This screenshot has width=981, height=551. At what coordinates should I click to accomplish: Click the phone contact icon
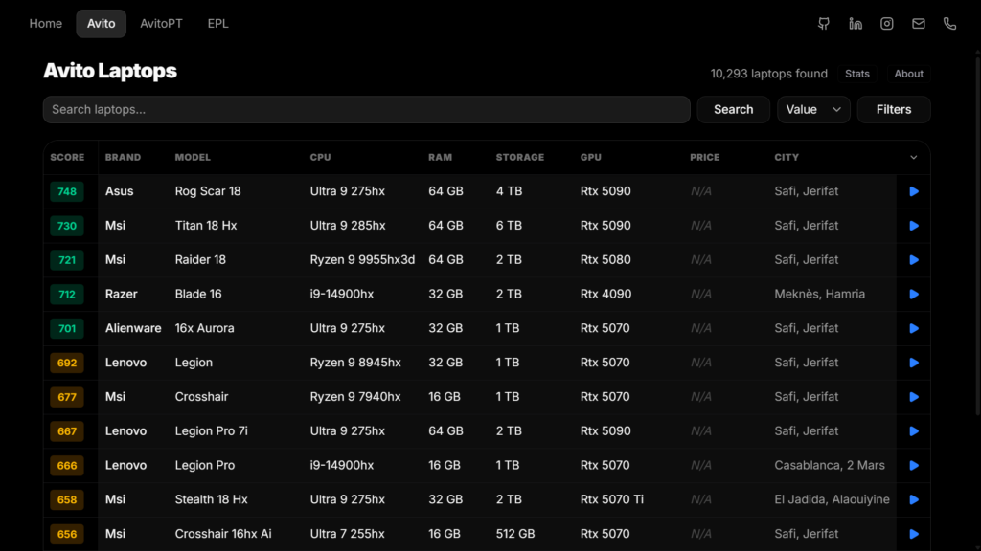tap(949, 24)
